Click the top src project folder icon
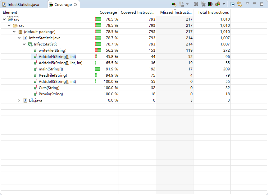Screen dimensions: 268x195 [x=10, y=19]
